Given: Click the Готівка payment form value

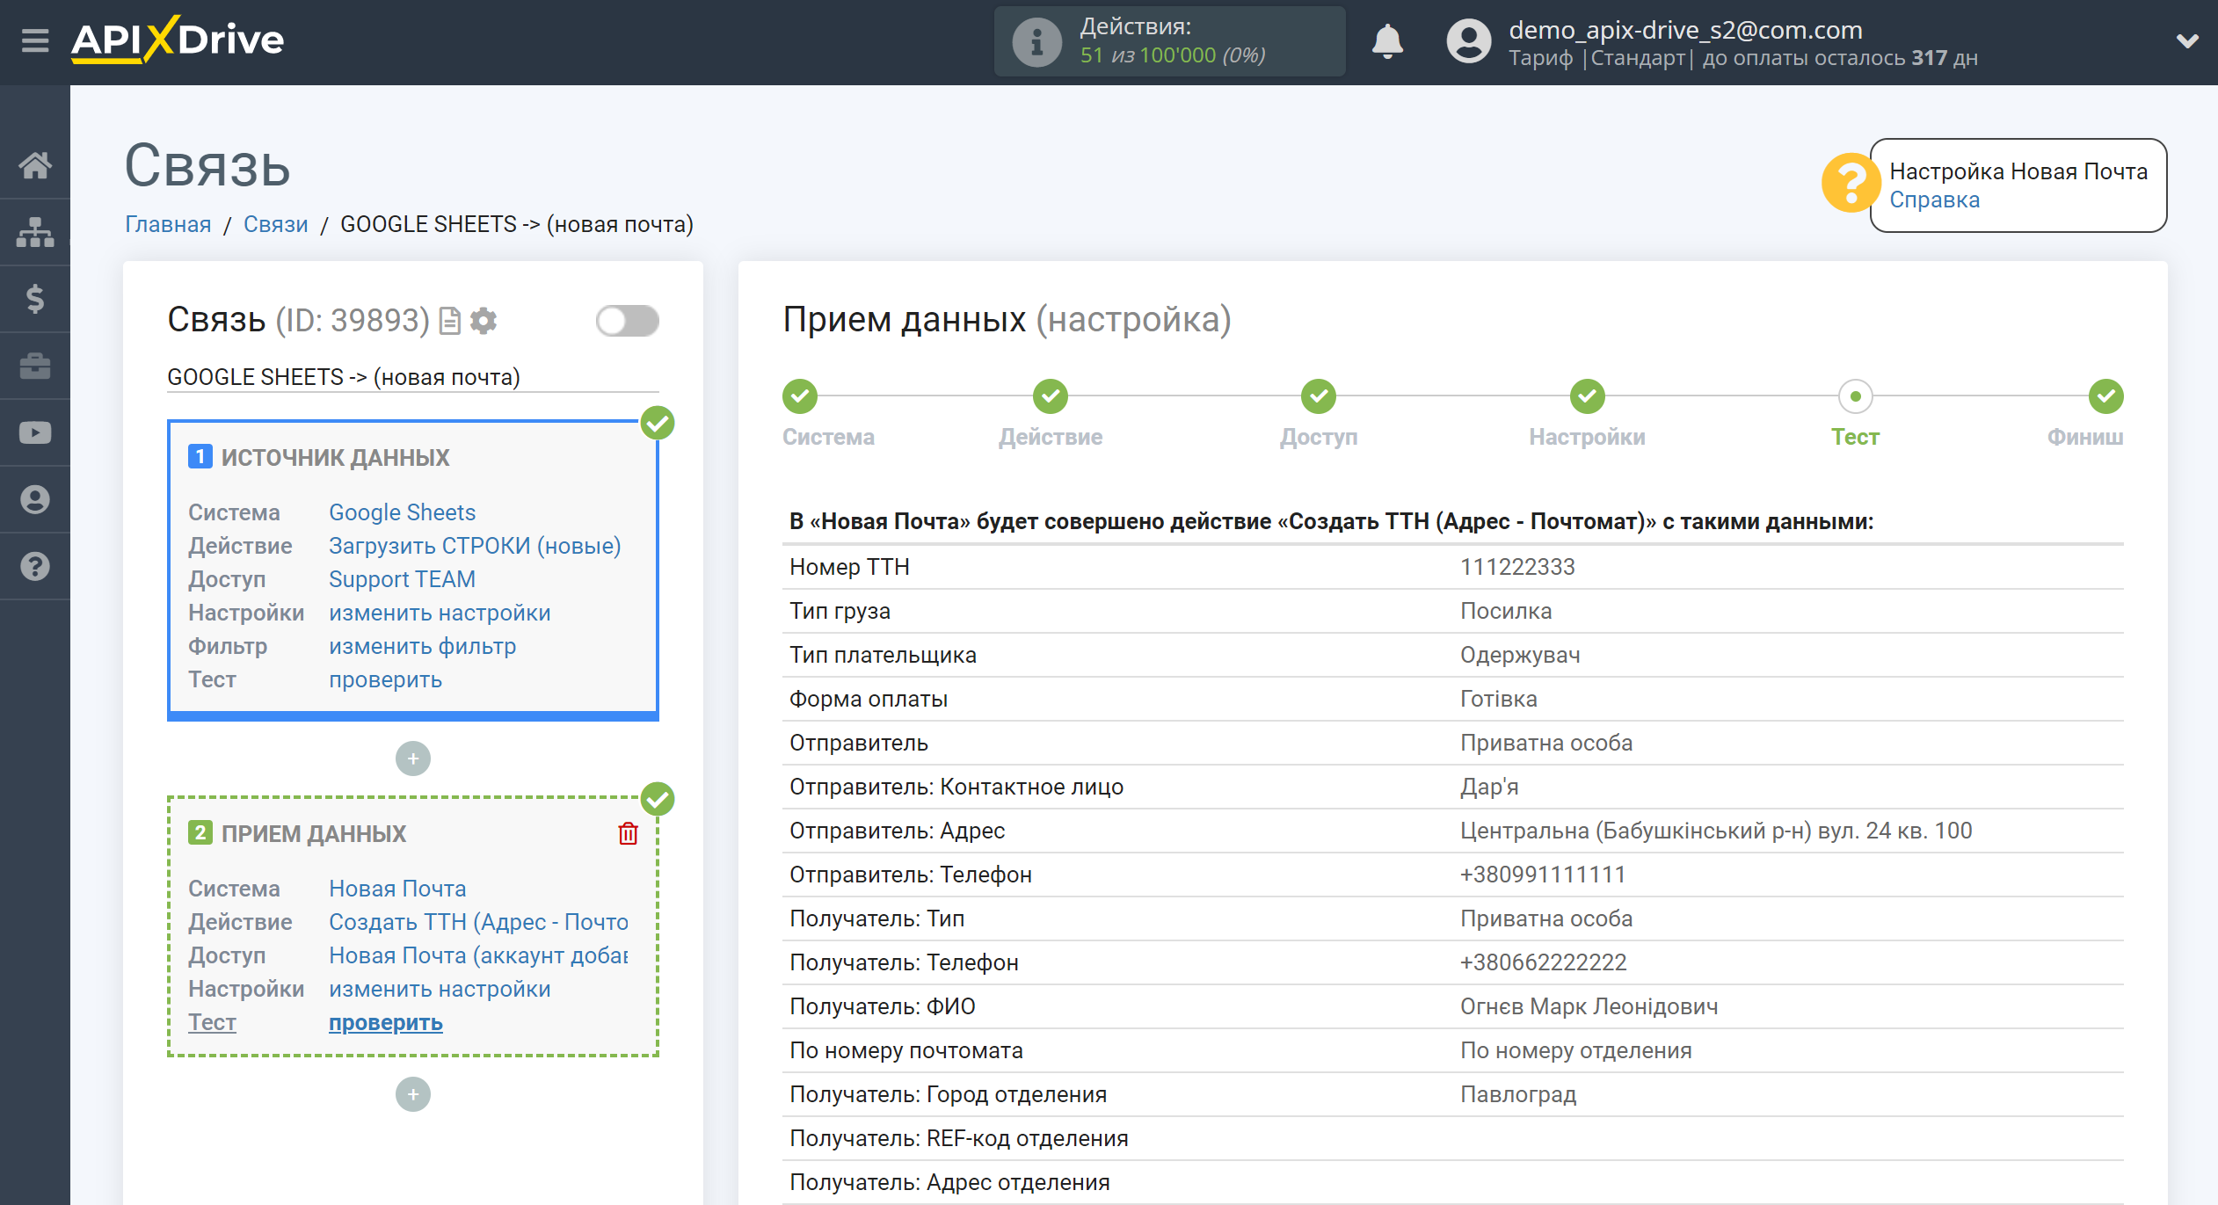Looking at the screenshot, I should click(1498, 699).
